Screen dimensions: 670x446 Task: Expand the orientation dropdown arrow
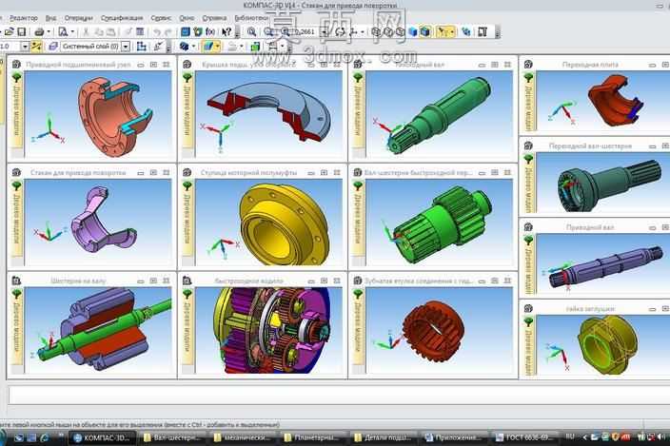click(363, 31)
